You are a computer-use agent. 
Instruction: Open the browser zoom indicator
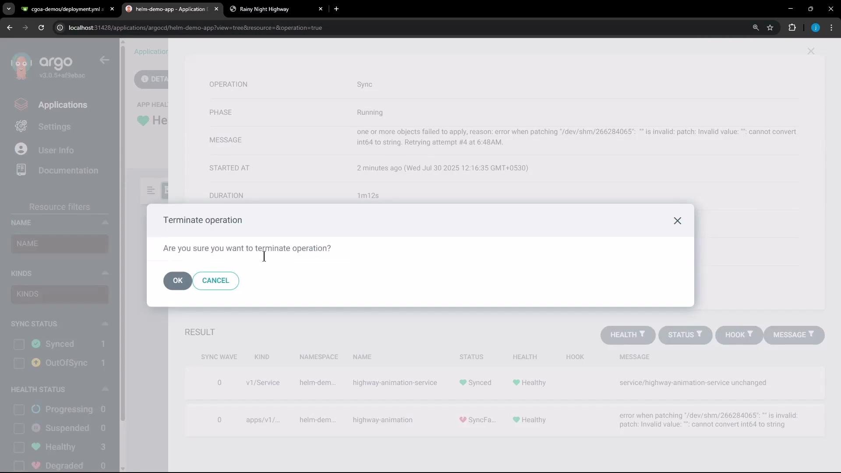point(756,28)
